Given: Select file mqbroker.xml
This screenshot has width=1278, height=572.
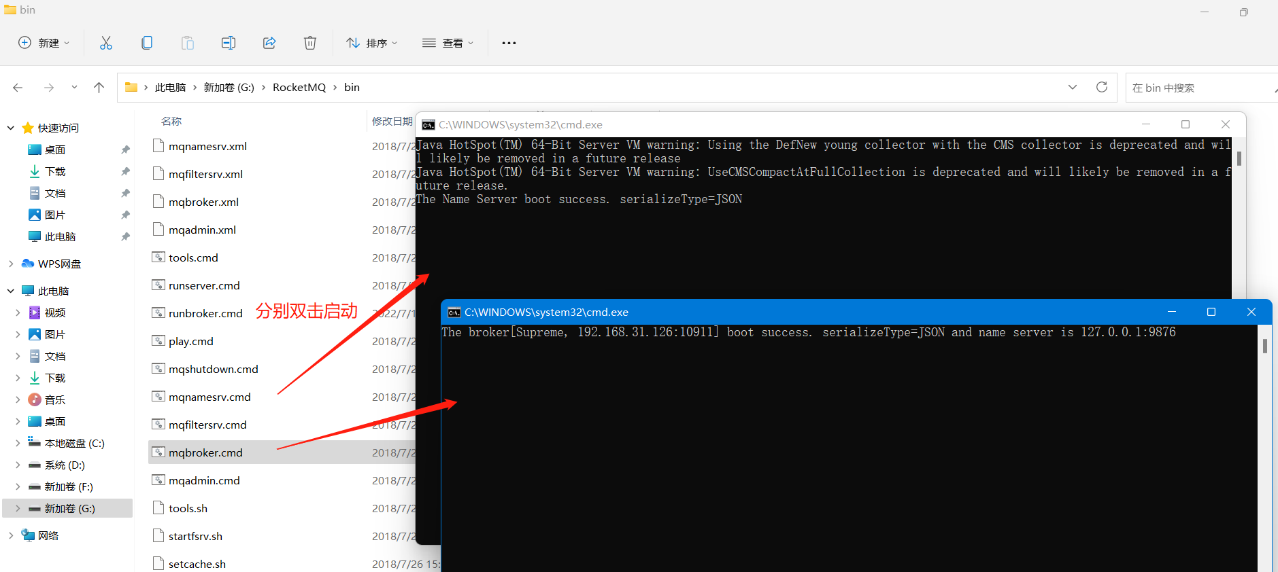Looking at the screenshot, I should point(203,202).
